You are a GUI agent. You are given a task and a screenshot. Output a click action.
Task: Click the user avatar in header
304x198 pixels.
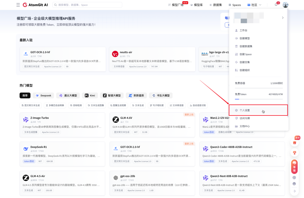point(285,5)
